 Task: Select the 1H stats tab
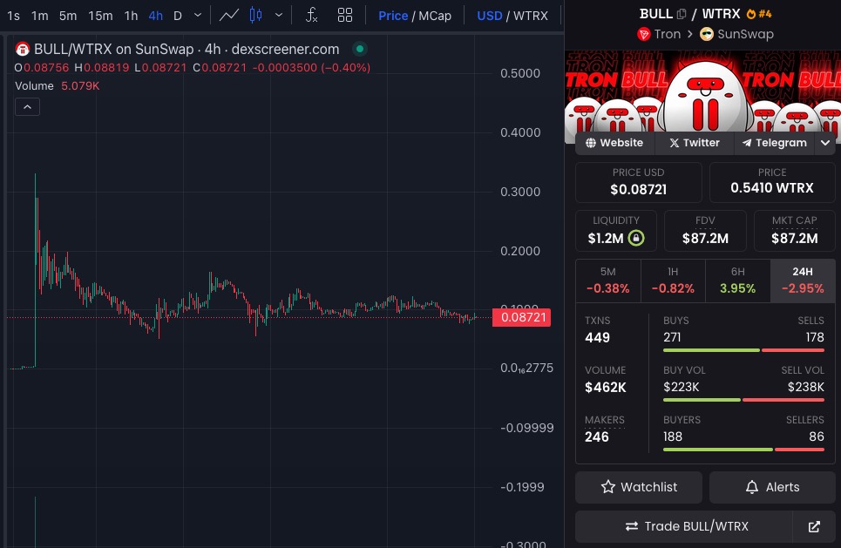coord(673,281)
